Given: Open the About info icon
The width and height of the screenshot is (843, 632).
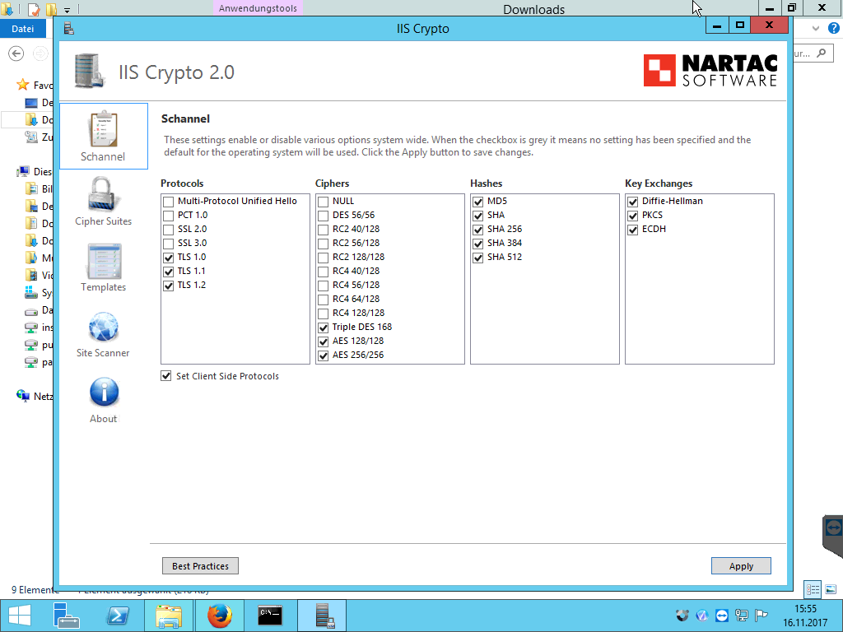Looking at the screenshot, I should click(103, 393).
